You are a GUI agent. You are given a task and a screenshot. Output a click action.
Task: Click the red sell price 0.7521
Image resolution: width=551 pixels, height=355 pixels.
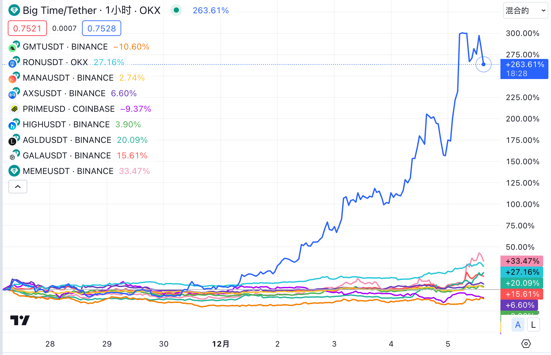tap(27, 29)
